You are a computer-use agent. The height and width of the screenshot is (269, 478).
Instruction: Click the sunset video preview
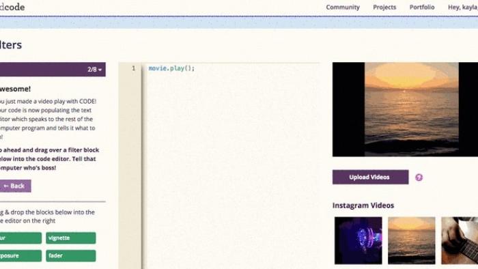[405, 109]
